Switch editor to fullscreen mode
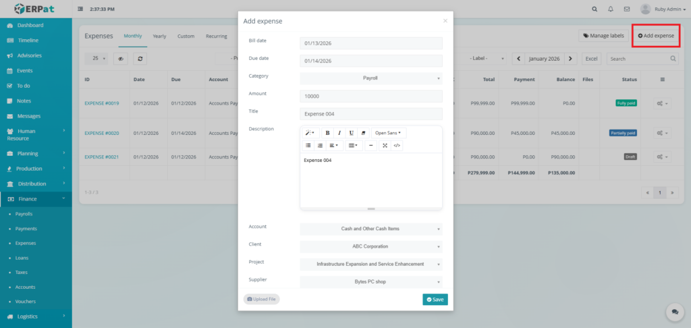This screenshot has width=691, height=328. (385, 146)
